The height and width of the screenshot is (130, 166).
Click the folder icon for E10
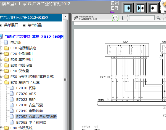click(6, 48)
